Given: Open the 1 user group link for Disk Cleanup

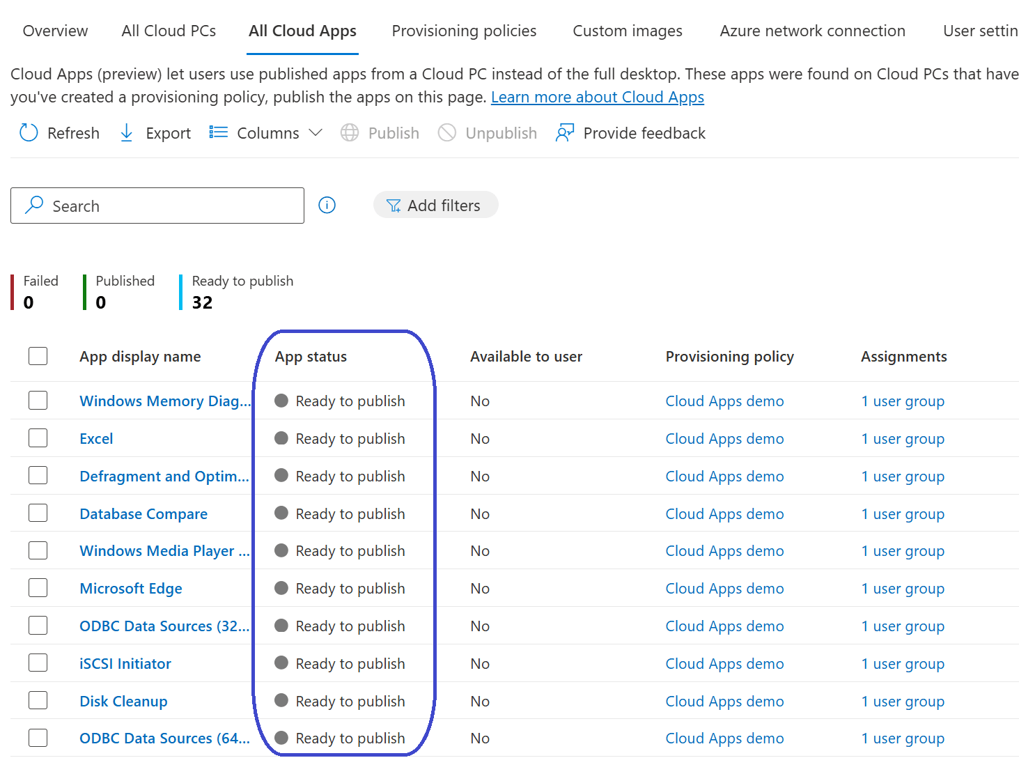Looking at the screenshot, I should coord(903,702).
